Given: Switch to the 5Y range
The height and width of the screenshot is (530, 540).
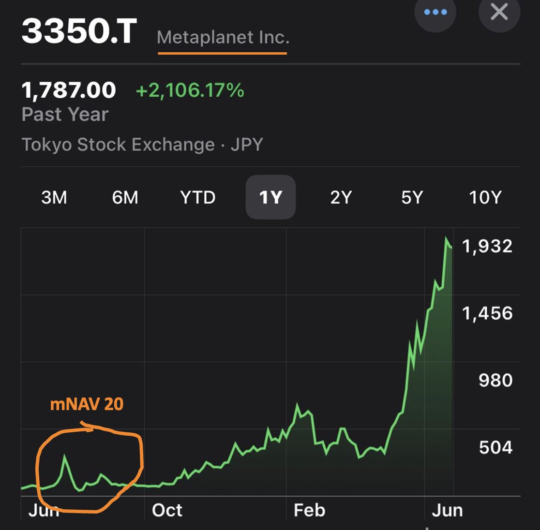Looking at the screenshot, I should click(412, 198).
